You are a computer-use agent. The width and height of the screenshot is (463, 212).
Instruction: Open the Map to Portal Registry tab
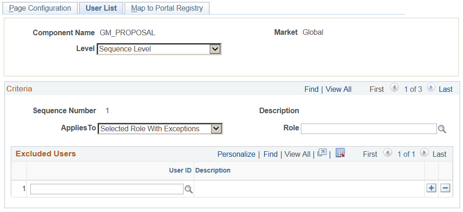coord(167,8)
